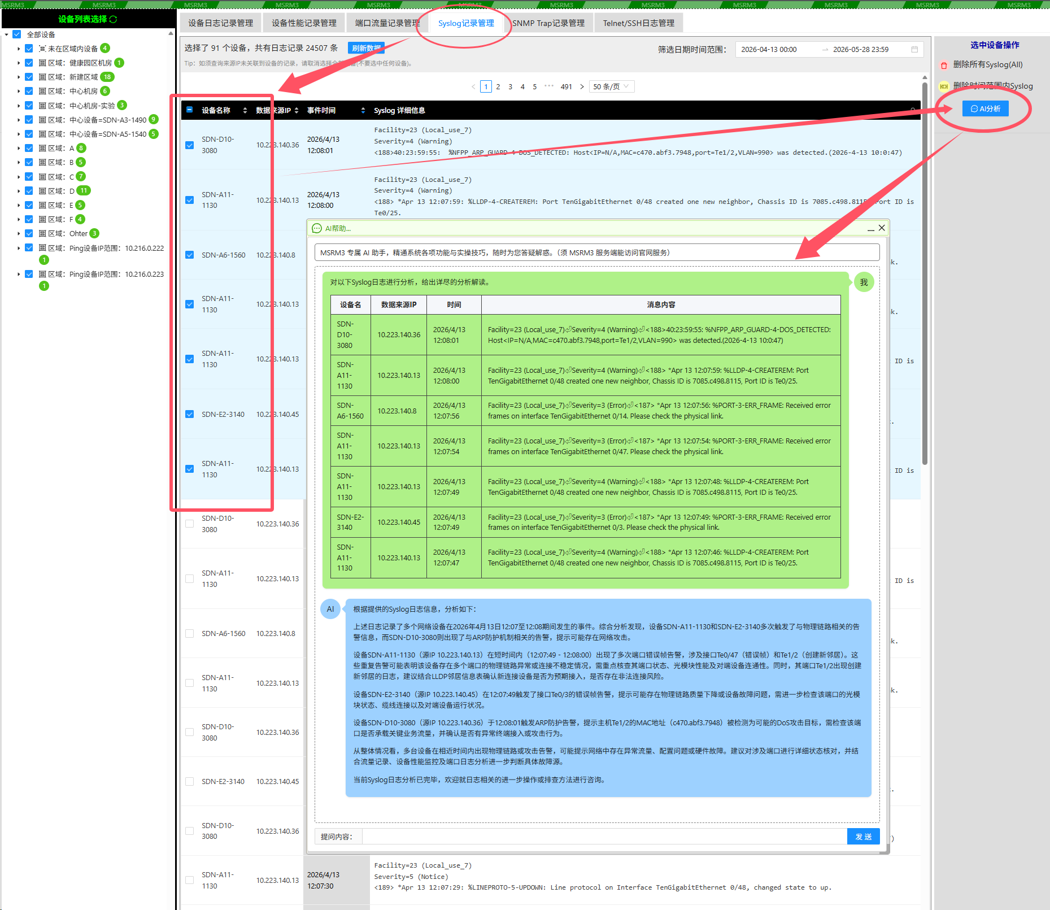The width and height of the screenshot is (1050, 910).
Task: Go to page 2 in pagination
Action: 498,87
